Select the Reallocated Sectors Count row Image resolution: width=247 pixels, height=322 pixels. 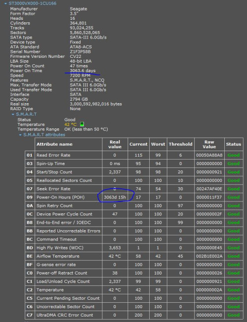[134, 180]
